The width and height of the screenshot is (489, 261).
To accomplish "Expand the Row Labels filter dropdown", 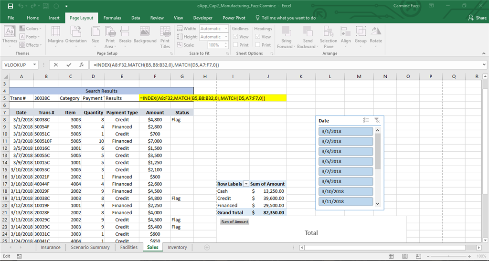I will click(246, 184).
